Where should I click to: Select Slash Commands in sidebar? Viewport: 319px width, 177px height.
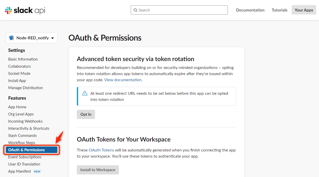point(23,135)
